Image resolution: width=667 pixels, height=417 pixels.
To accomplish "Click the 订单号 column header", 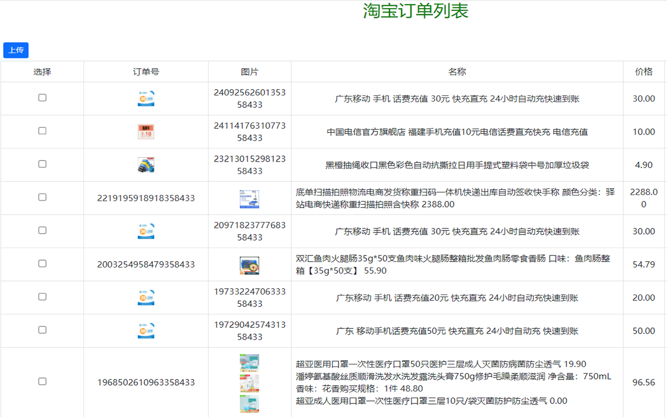I will 146,71.
